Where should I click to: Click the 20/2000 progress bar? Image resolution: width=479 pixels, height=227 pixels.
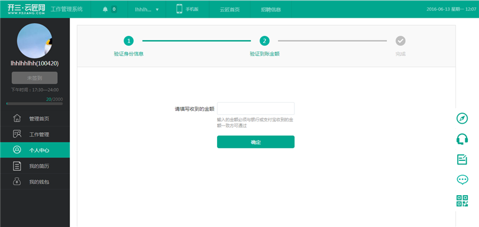pos(34,104)
